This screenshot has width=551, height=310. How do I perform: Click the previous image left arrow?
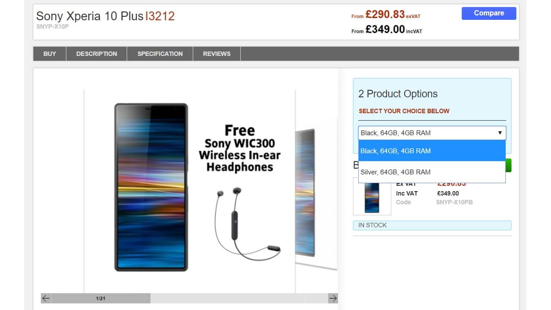pos(46,298)
